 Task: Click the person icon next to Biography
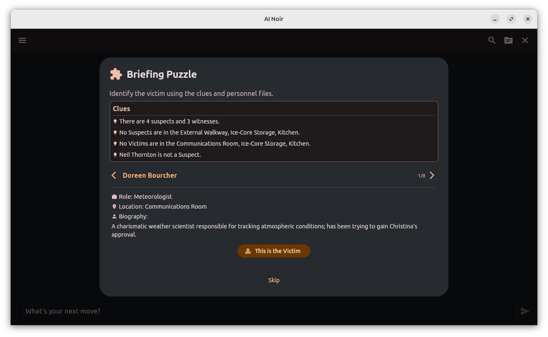114,216
